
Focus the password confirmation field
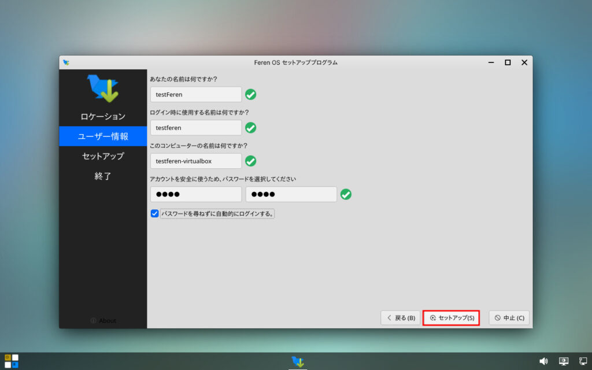pos(291,194)
